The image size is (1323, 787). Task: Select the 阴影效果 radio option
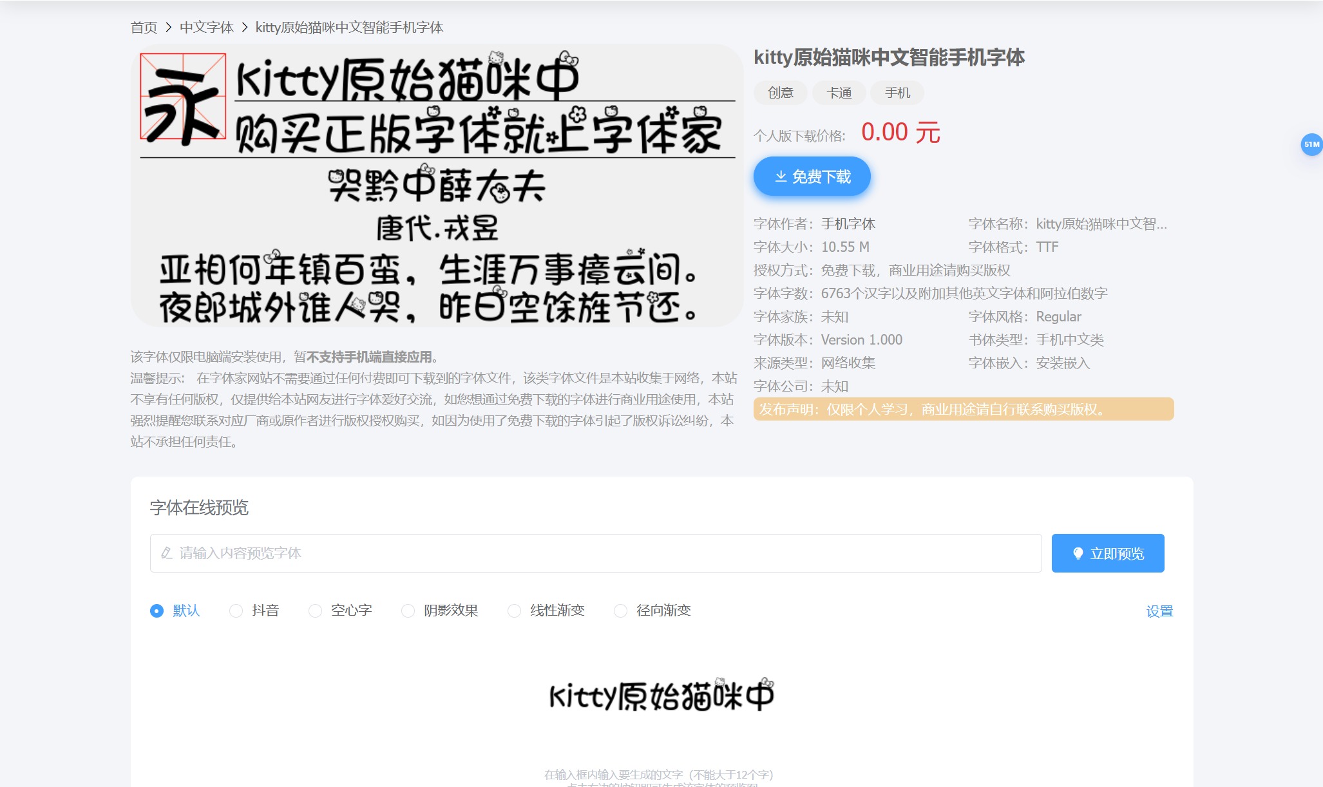408,611
